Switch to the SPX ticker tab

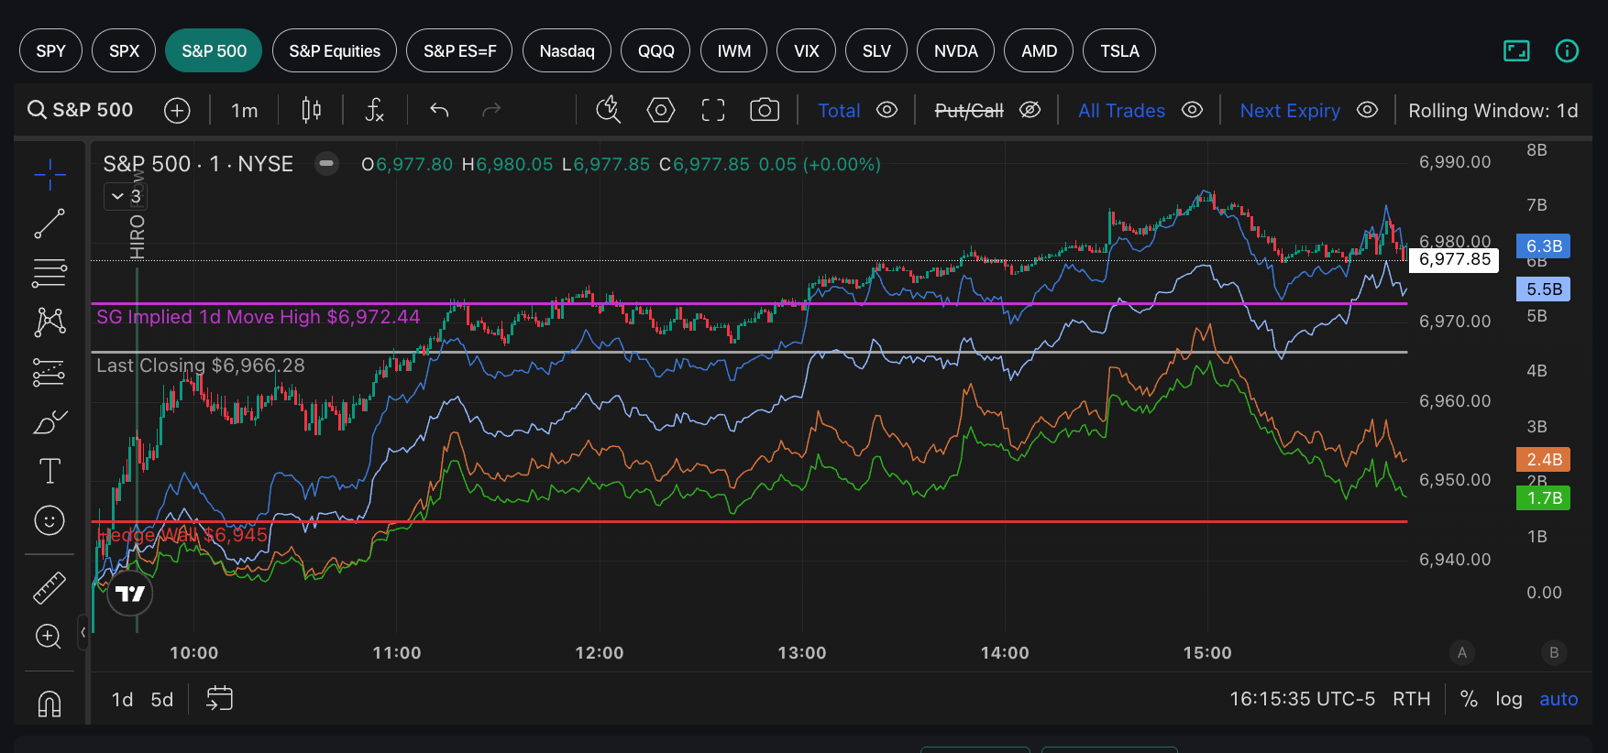(124, 50)
